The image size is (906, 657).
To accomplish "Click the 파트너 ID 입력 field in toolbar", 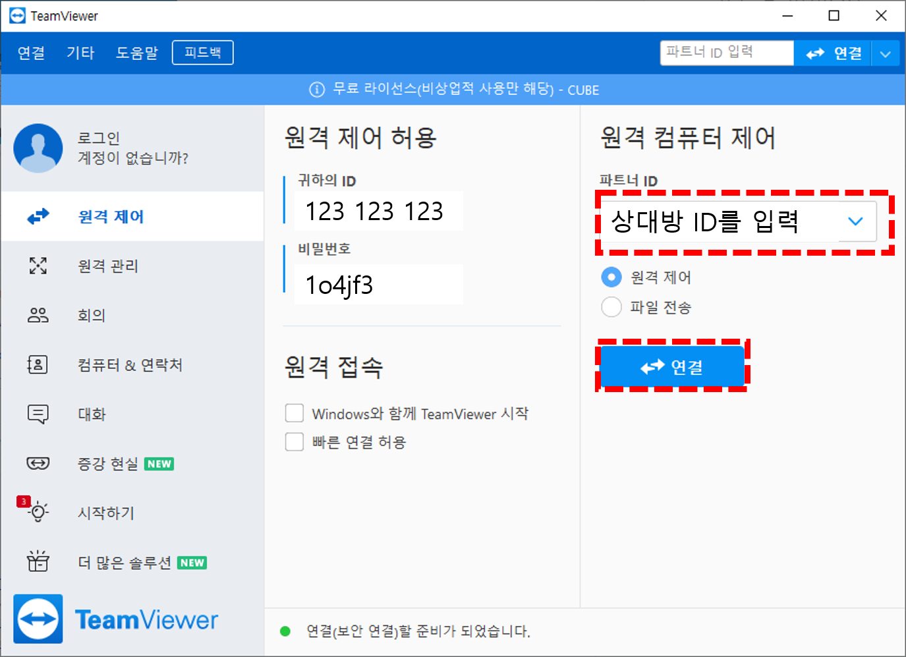I will pyautogui.click(x=727, y=53).
